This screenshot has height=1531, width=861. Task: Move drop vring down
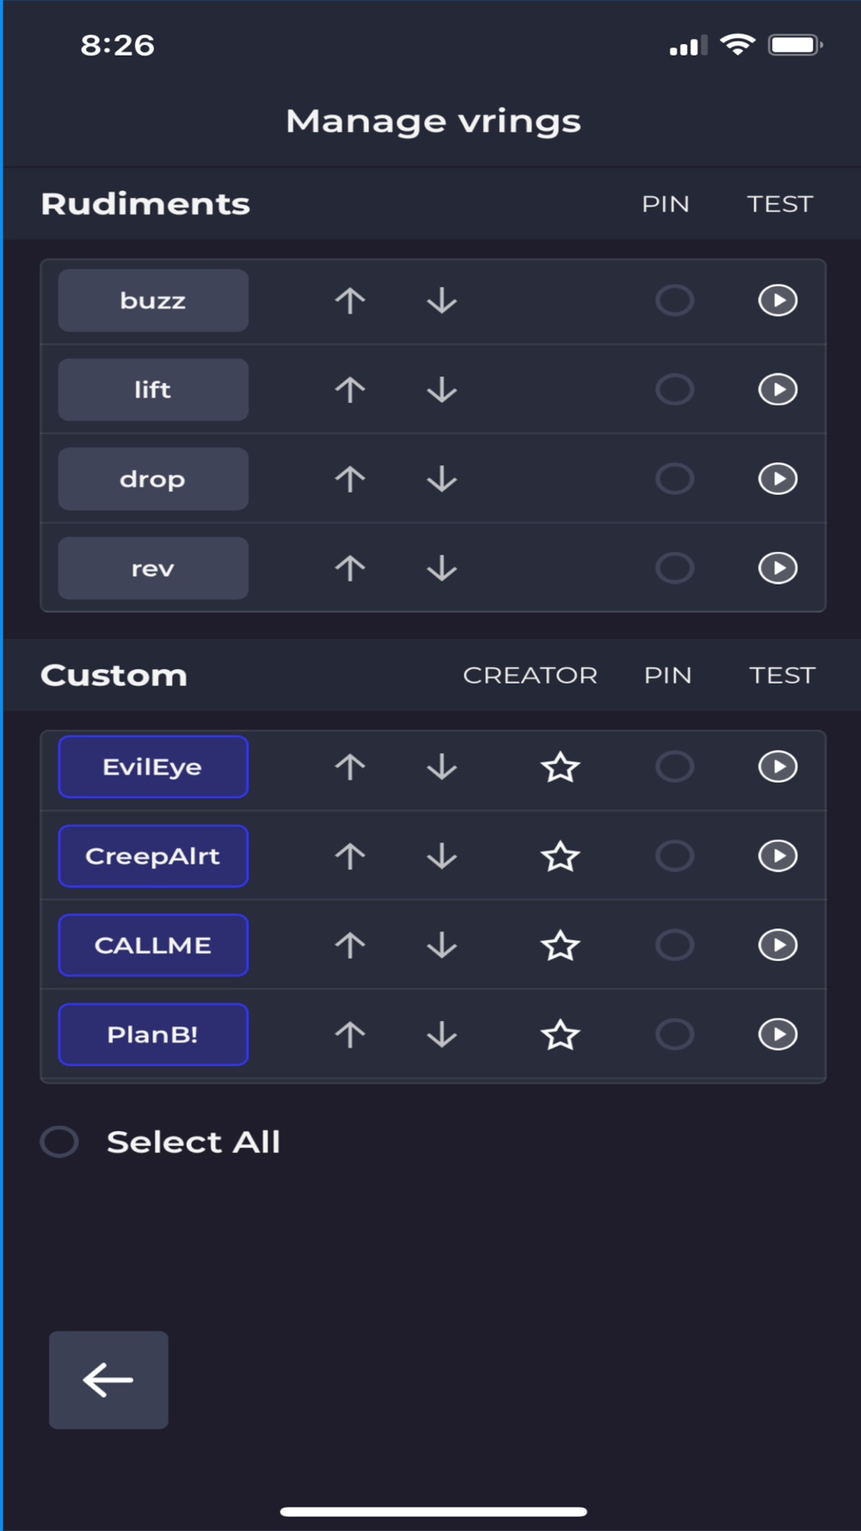tap(442, 479)
